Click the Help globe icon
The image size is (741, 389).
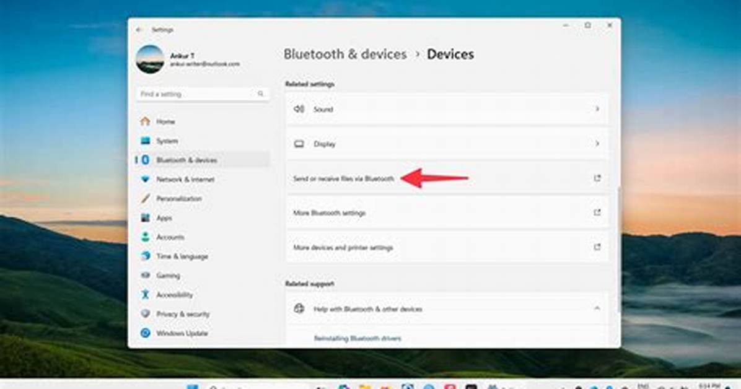pyautogui.click(x=299, y=308)
